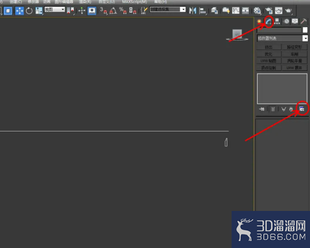Toggle the Spinner Snap button

tap(132, 10)
